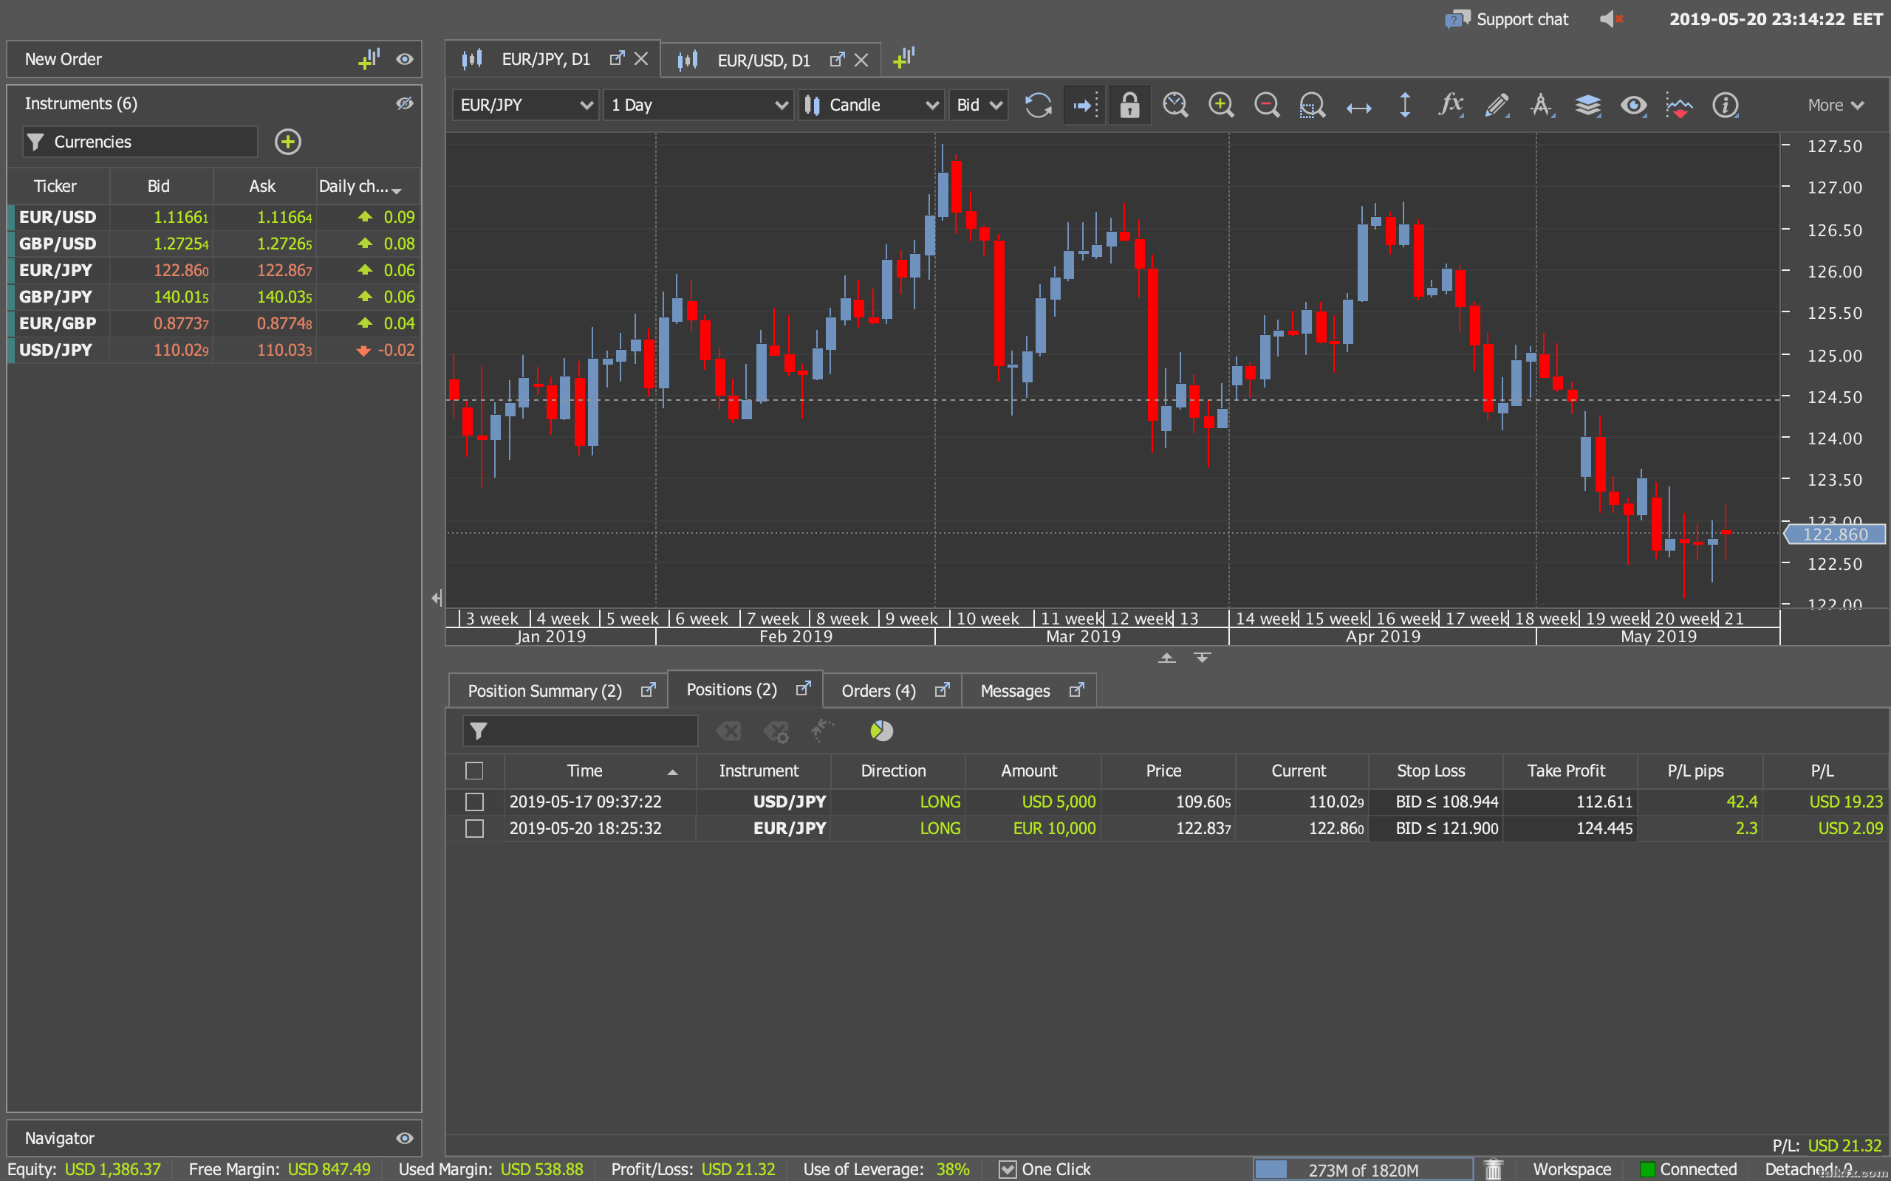Open the compass pattern drawing icon
Viewport: 1891px width, 1181px height.
1542,105
